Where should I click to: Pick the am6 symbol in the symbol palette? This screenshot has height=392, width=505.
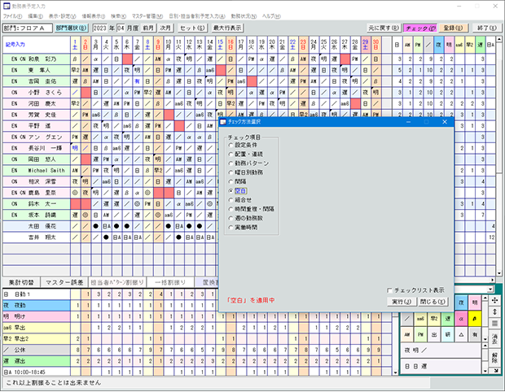click(x=420, y=319)
